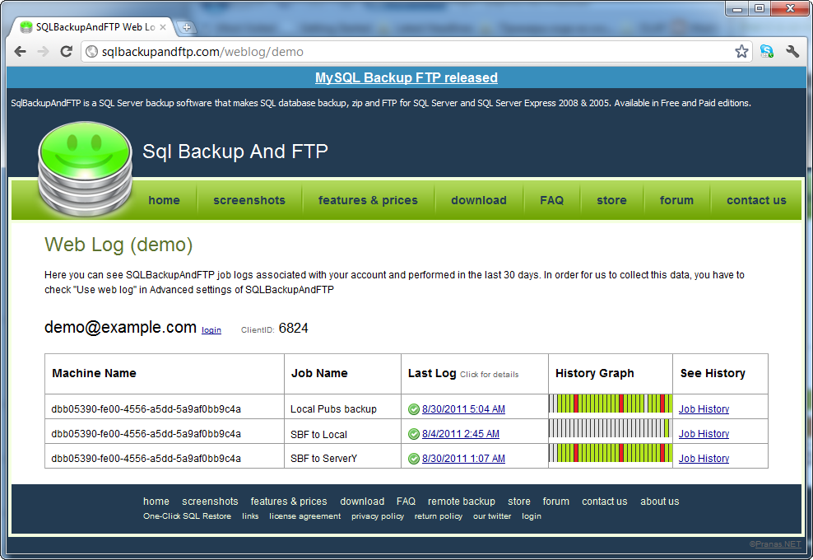Image resolution: width=813 pixels, height=560 pixels.
Task: Click the Sql Backup And FTP title
Action: click(235, 152)
